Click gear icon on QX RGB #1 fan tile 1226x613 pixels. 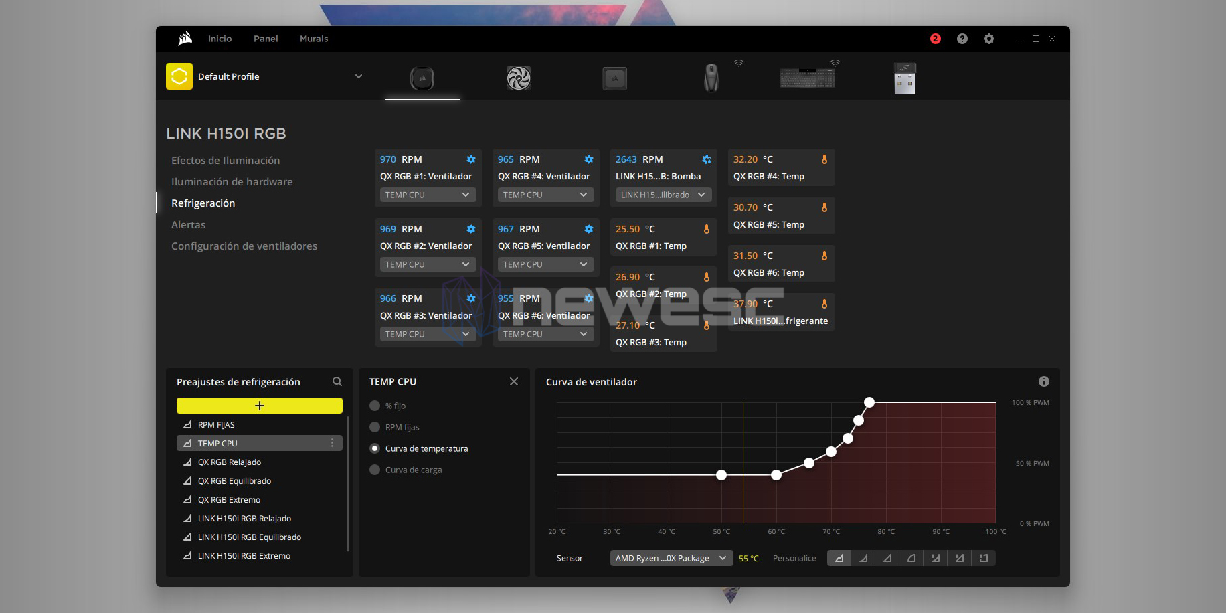click(x=471, y=159)
